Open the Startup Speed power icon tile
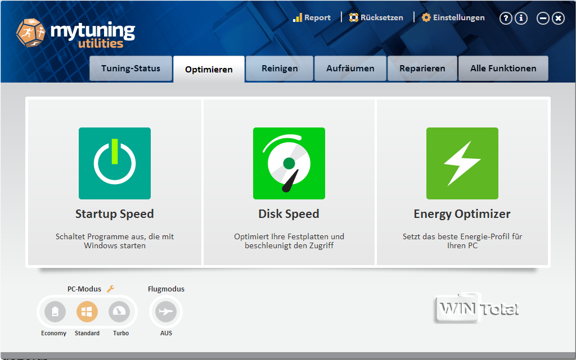 tap(115, 163)
